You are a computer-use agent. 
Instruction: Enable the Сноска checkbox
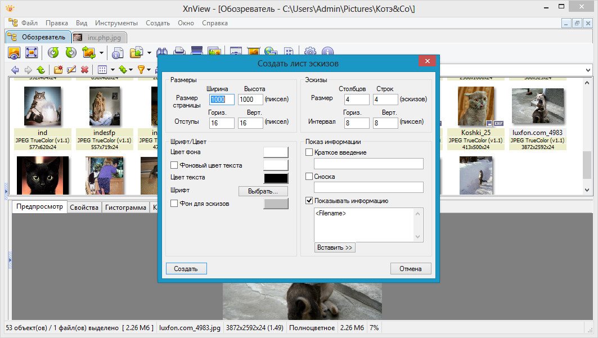309,177
